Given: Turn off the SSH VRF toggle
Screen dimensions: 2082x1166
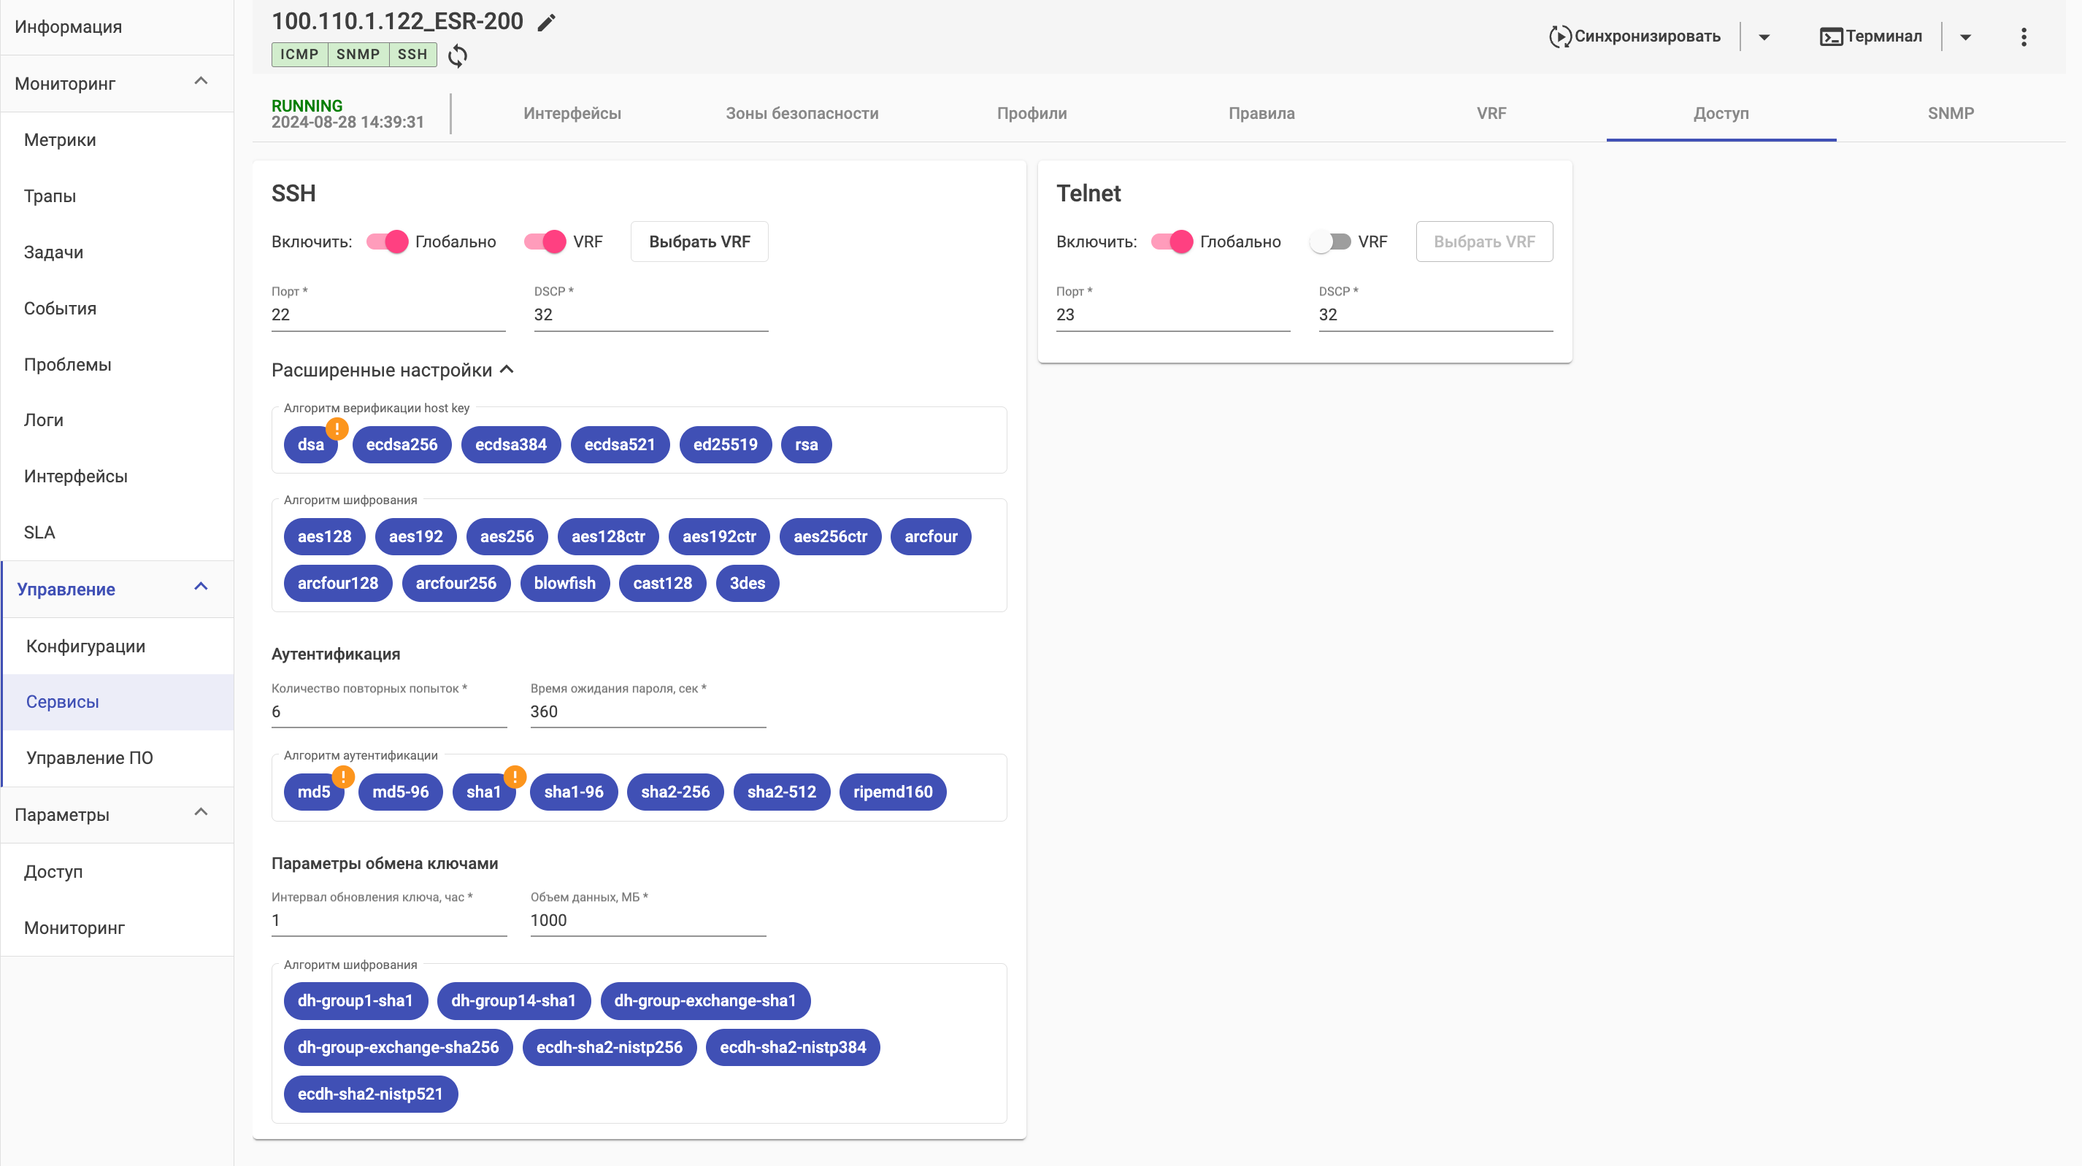Looking at the screenshot, I should [x=545, y=242].
